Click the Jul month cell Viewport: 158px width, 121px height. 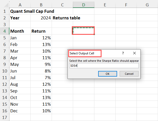[20, 78]
